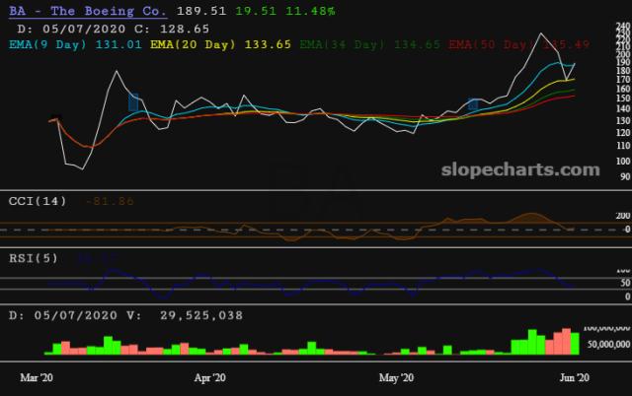The height and width of the screenshot is (396, 632).
Task: Select the May '20 date axis label
Action: tap(395, 377)
